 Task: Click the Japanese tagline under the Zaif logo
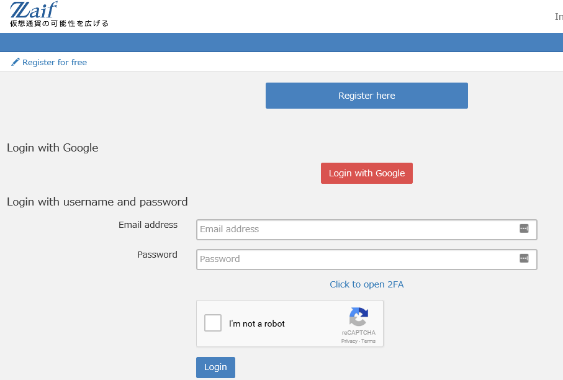click(59, 24)
